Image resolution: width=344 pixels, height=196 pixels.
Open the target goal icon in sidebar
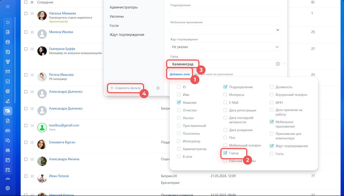pos(8,91)
